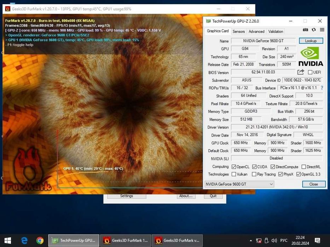Click the FurMark Quit button
Viewport: 330px width, 247px height.
pos(213,196)
